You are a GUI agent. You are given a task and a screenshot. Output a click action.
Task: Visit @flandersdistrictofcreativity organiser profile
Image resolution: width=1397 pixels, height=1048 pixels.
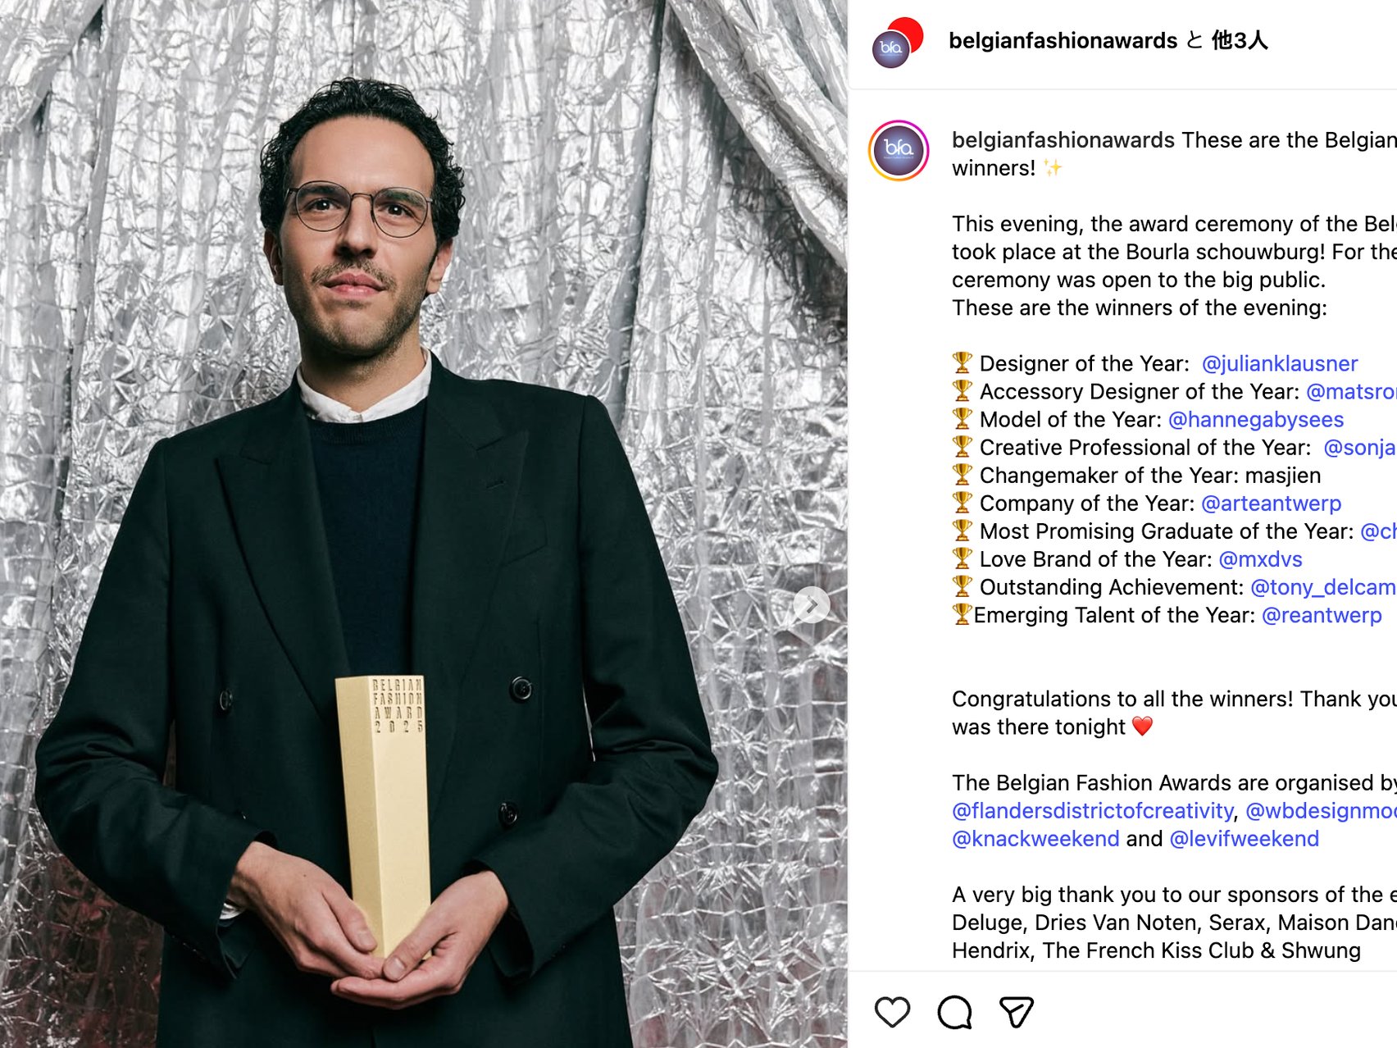[x=1093, y=810]
